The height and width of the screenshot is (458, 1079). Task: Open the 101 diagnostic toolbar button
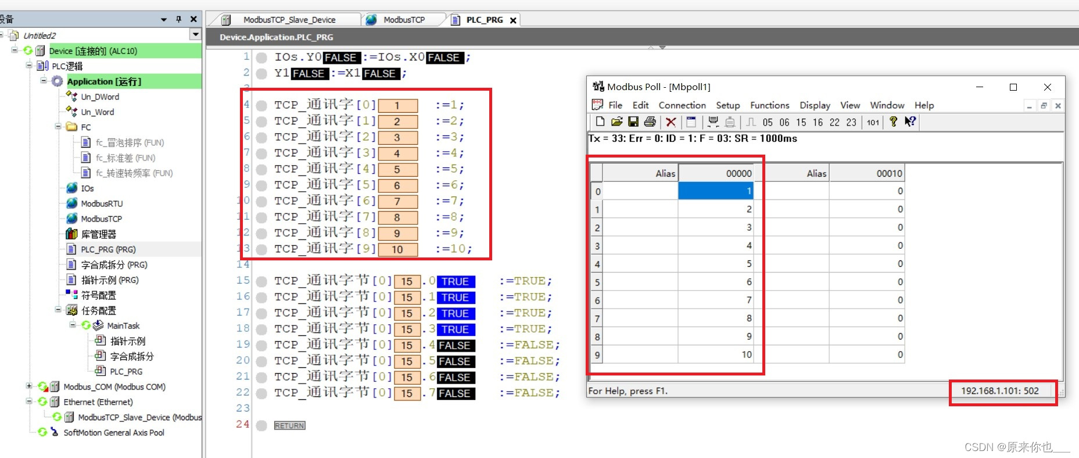[x=873, y=122]
